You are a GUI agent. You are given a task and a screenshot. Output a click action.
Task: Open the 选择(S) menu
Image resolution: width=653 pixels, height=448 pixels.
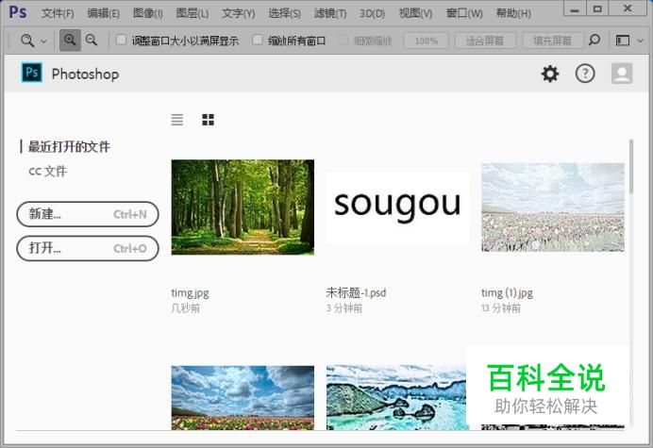point(284,13)
